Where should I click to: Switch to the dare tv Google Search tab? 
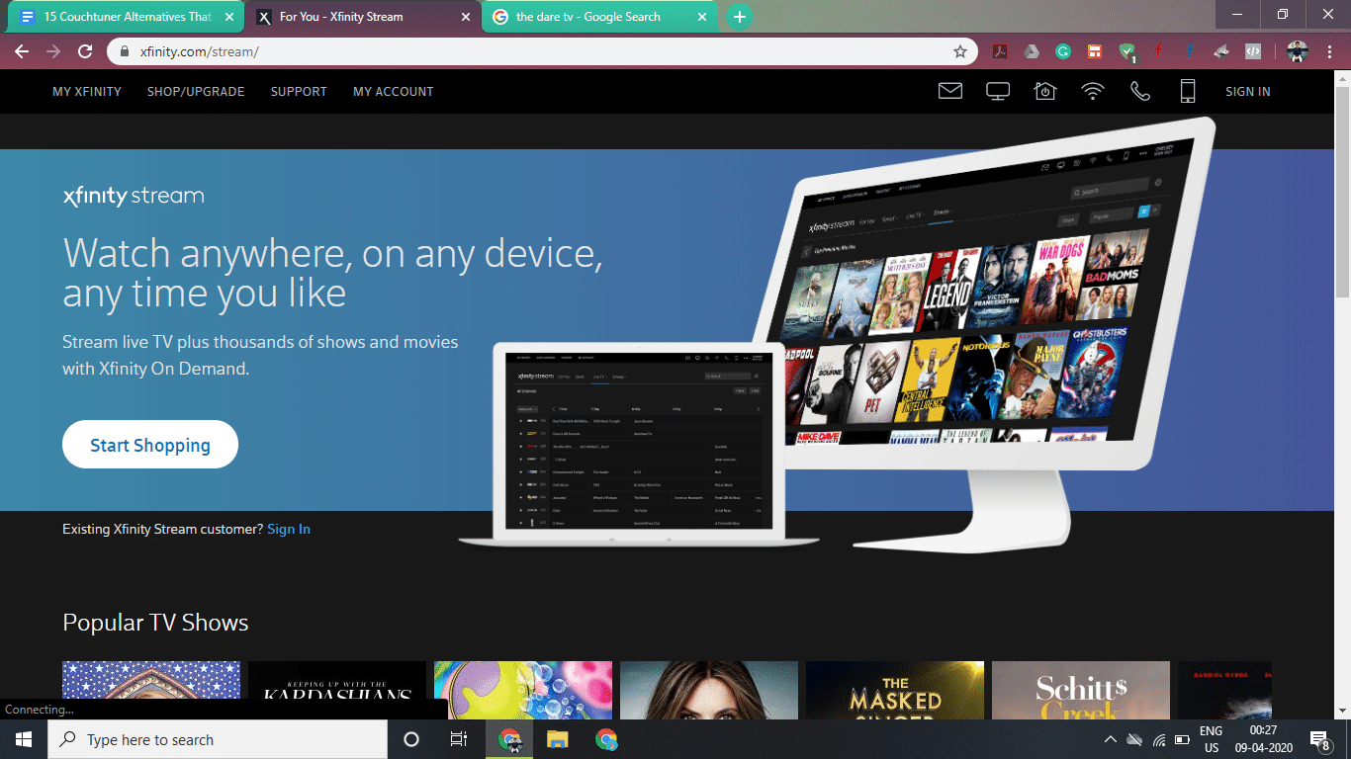[601, 17]
